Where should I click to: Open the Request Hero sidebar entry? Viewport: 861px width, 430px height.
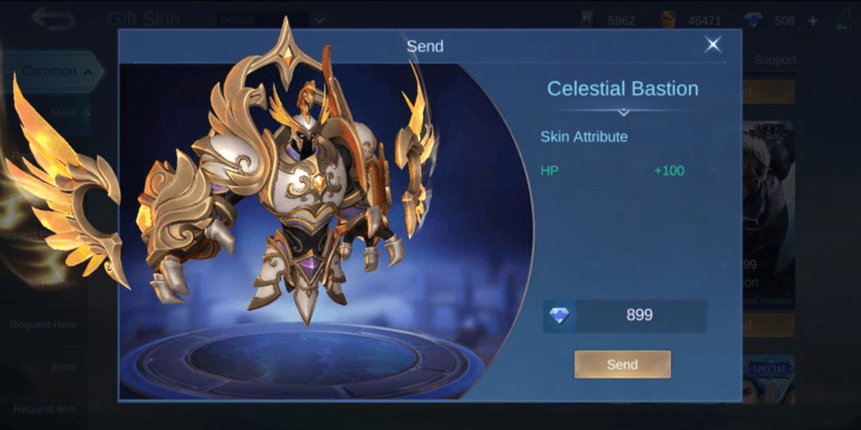click(43, 325)
